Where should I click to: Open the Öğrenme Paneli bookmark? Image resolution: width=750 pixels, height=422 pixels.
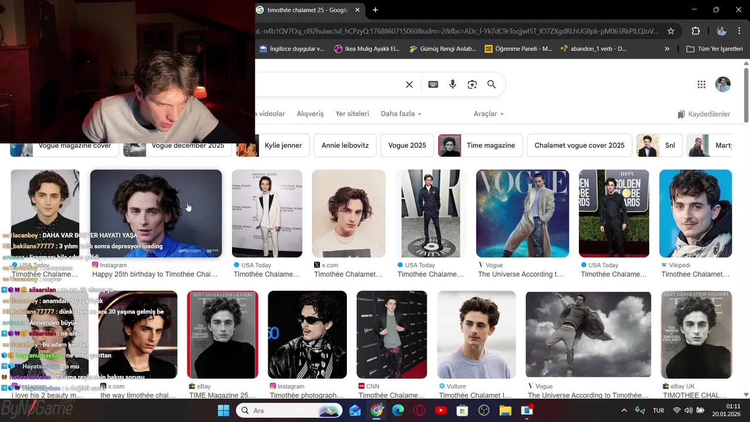(518, 49)
